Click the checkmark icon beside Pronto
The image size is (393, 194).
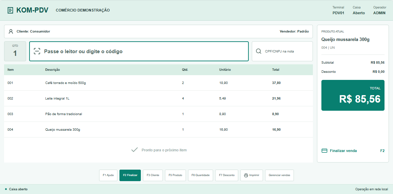point(135,150)
